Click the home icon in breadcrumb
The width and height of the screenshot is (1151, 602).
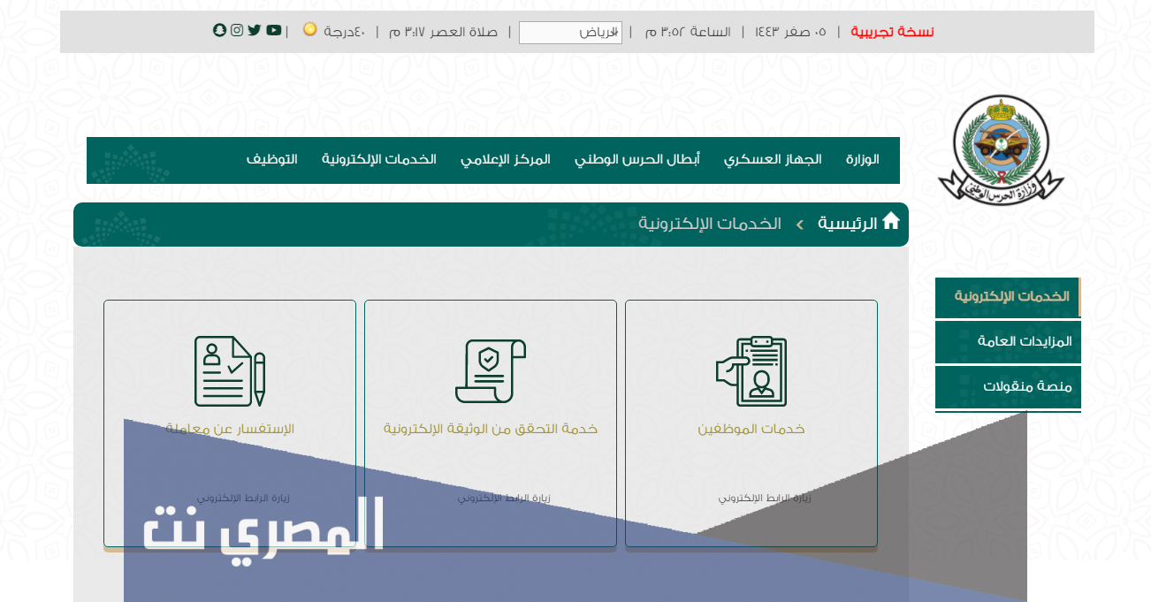[x=891, y=221]
